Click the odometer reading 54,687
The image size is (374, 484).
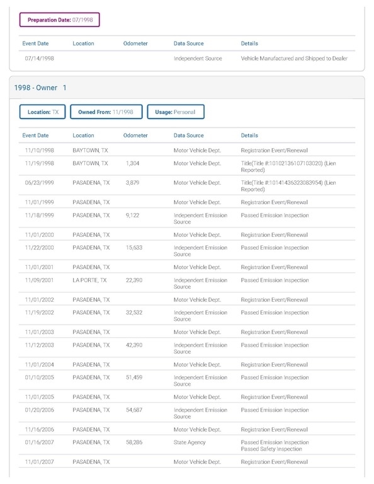click(134, 410)
